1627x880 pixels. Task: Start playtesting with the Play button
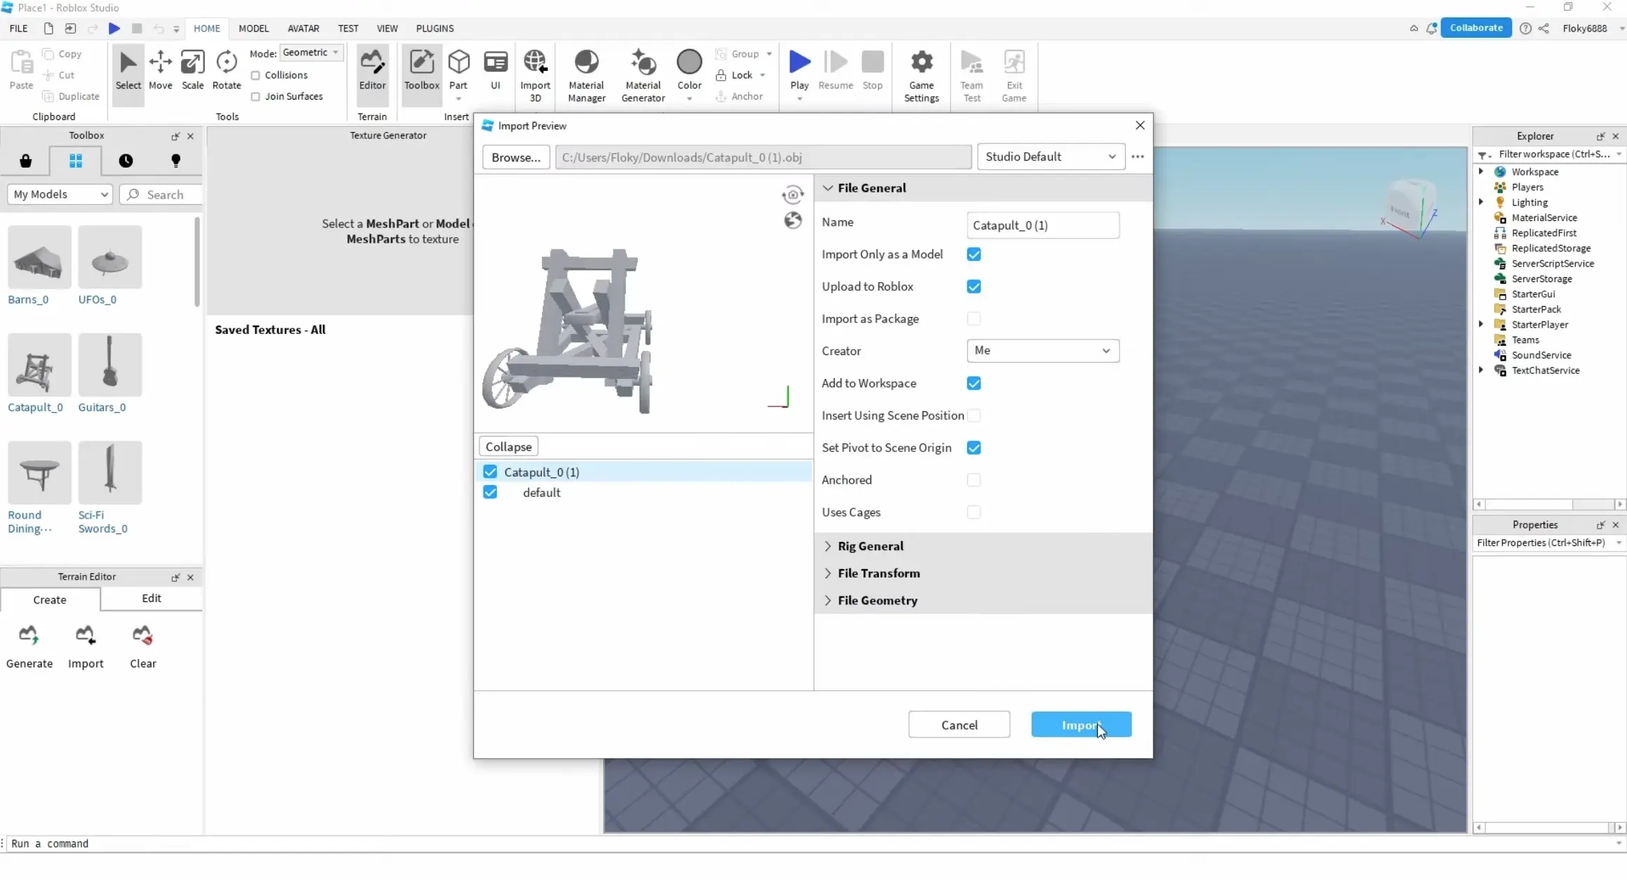[x=798, y=67]
